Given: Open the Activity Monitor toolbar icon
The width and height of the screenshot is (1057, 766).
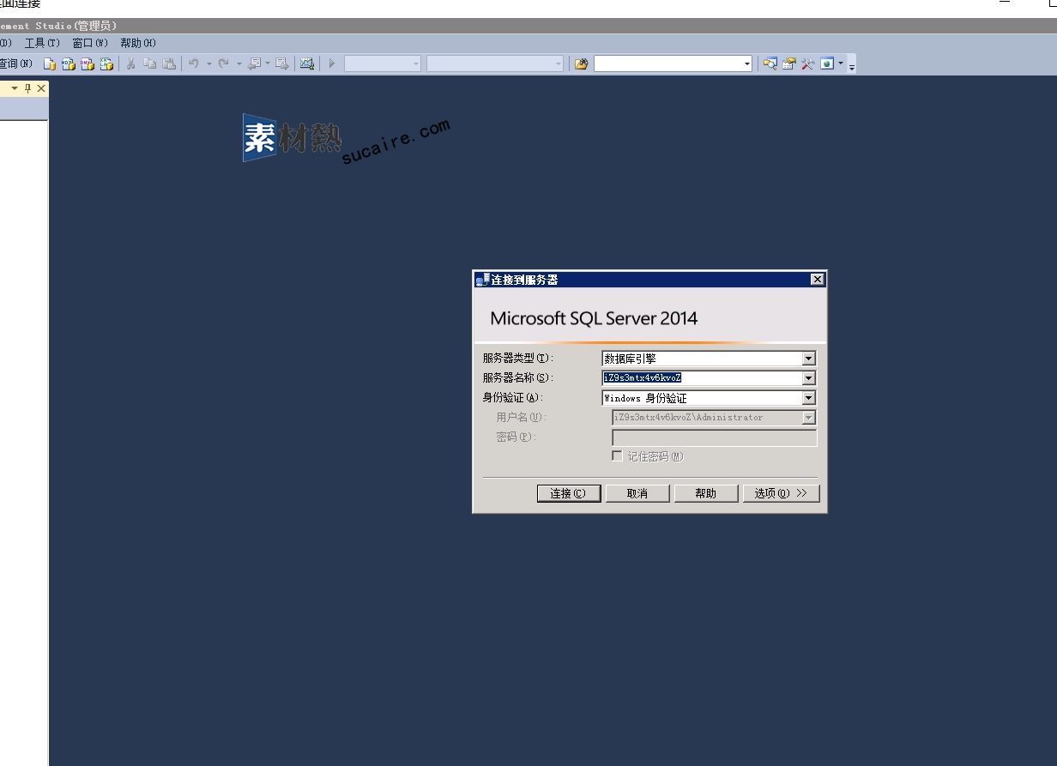Looking at the screenshot, I should [307, 63].
